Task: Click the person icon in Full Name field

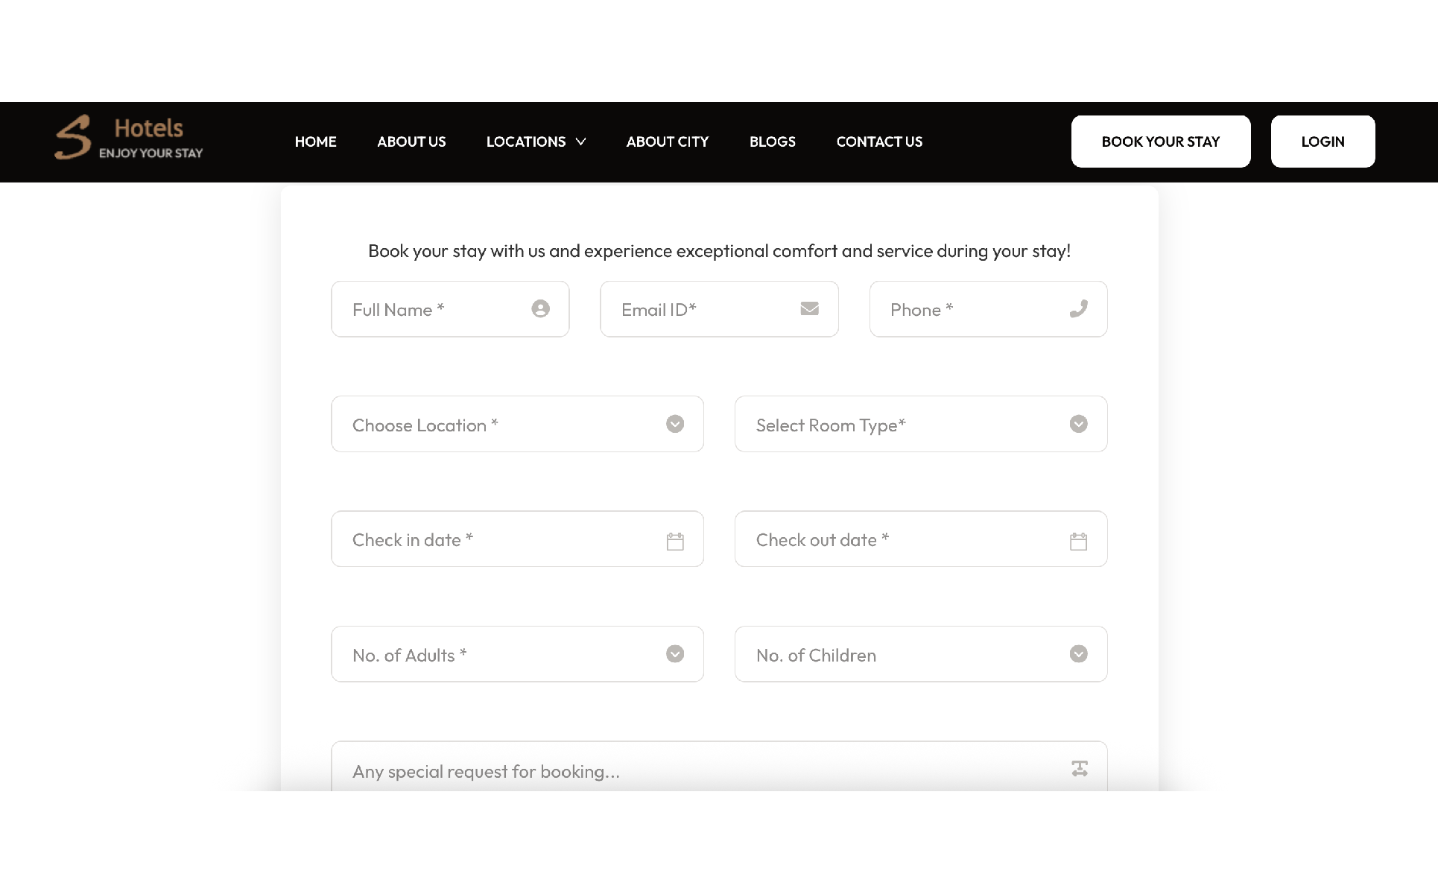Action: [540, 308]
